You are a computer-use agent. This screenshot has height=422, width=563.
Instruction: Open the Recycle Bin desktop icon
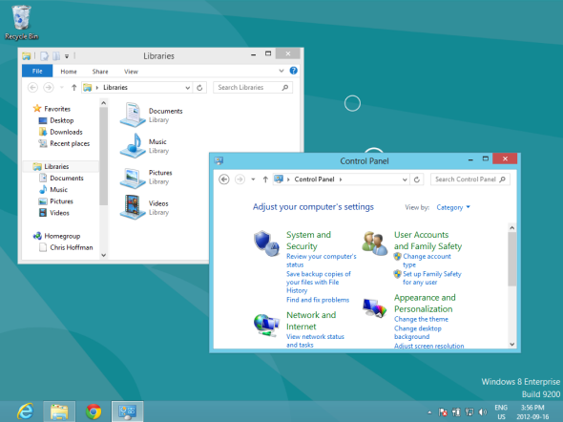click(x=21, y=22)
